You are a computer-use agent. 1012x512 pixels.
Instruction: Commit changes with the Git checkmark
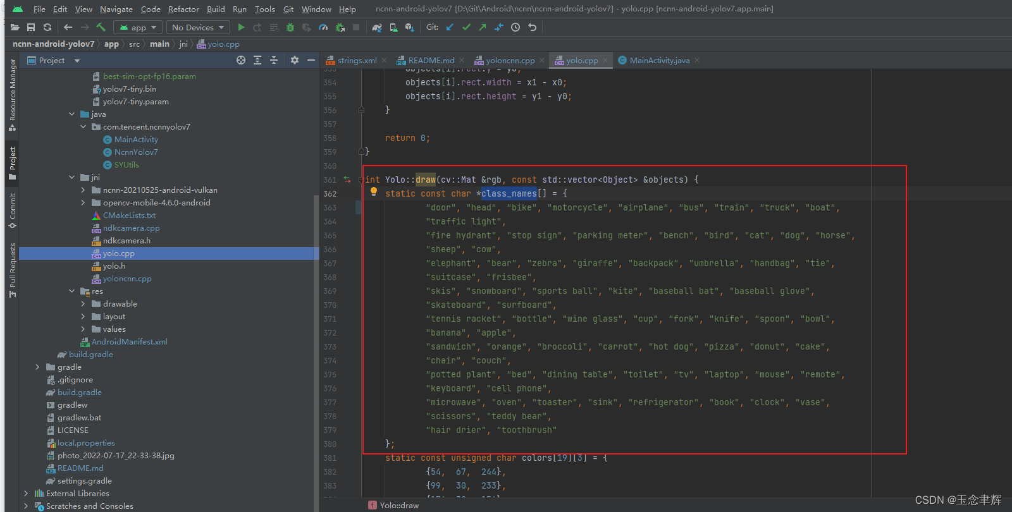(x=466, y=27)
